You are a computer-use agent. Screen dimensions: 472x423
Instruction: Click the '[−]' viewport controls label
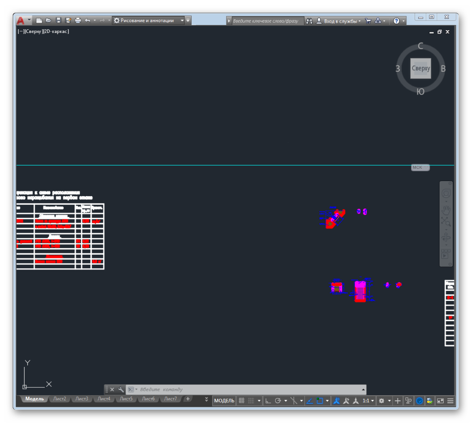pyautogui.click(x=20, y=31)
